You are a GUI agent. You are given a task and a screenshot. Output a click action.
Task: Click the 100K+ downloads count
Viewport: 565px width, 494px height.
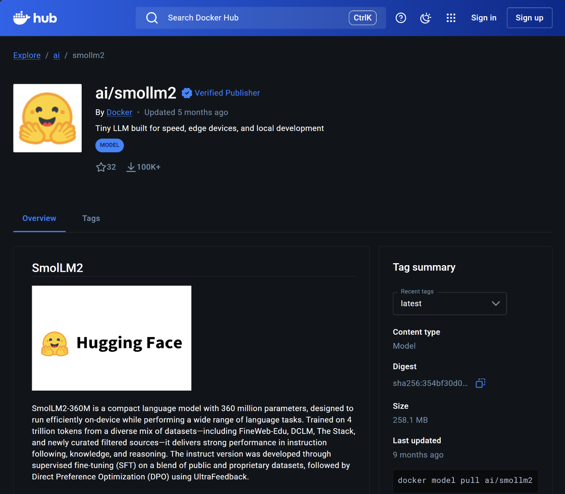pos(149,167)
